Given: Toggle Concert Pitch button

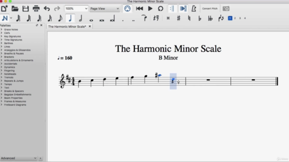Looking at the screenshot, I should (x=210, y=9).
